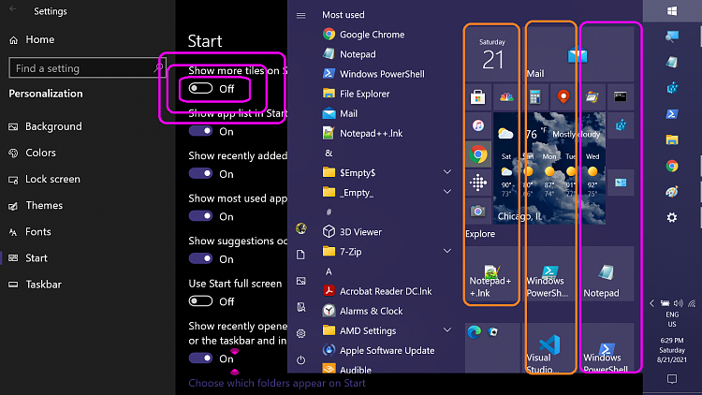
Task: Open the Action Center notification icon
Action: 672,379
